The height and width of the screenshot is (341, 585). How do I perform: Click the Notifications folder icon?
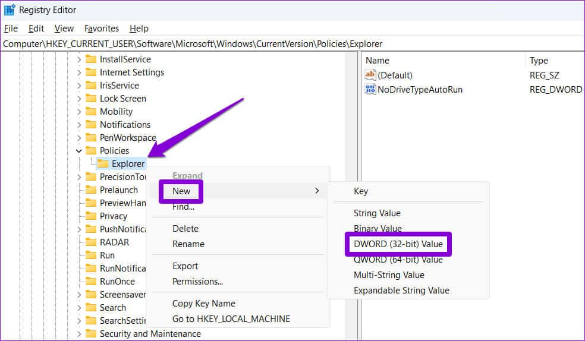tap(90, 125)
